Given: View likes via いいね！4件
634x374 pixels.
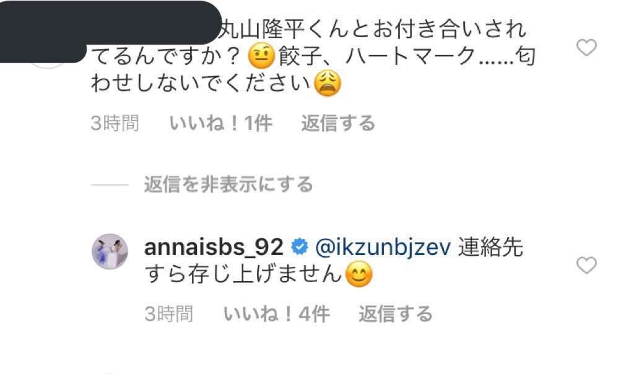Looking at the screenshot, I should pyautogui.click(x=277, y=314).
